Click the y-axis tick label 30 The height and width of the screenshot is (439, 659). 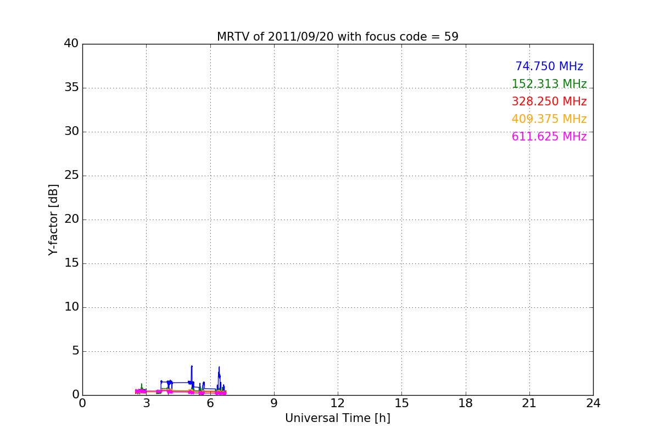tap(71, 132)
